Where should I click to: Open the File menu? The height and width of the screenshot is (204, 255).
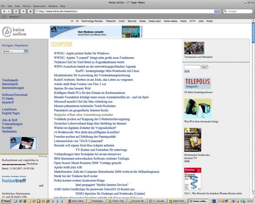[3, 6]
